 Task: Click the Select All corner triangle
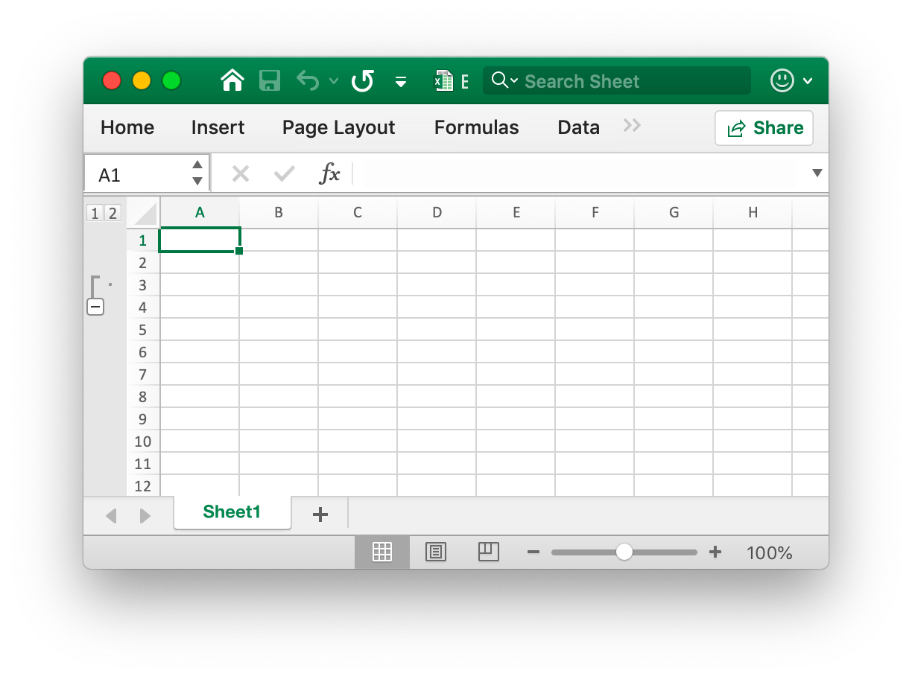click(x=145, y=213)
